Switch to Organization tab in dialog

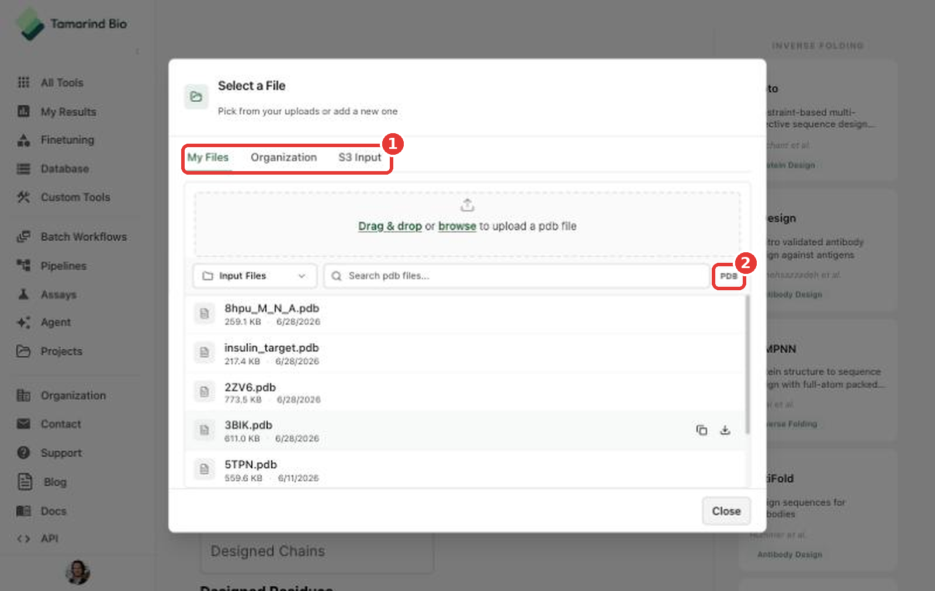coord(283,157)
